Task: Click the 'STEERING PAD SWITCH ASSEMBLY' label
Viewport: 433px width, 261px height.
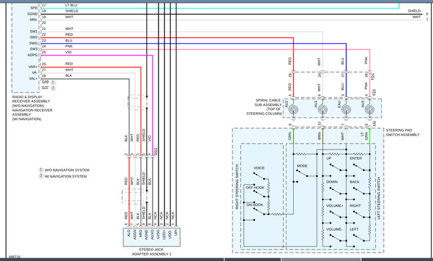Action: [x=402, y=132]
